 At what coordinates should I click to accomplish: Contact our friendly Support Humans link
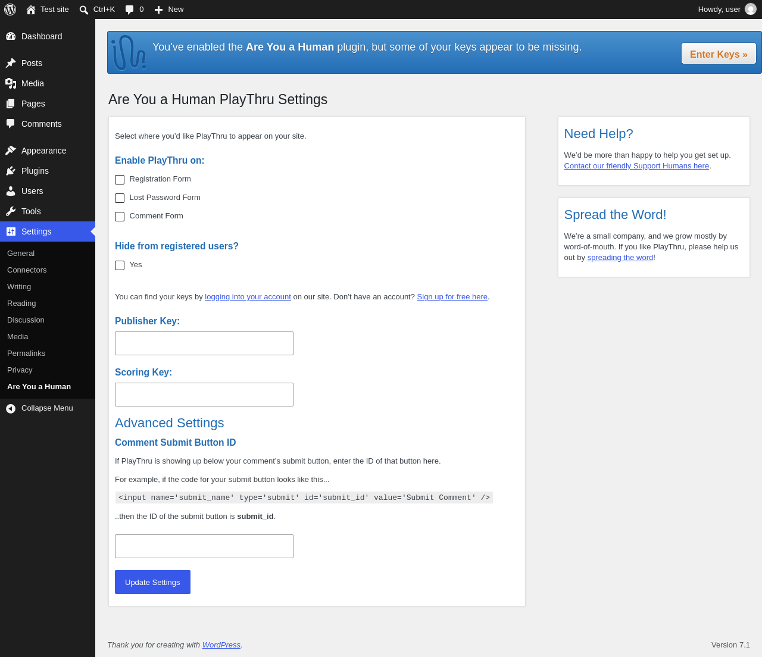click(x=636, y=166)
